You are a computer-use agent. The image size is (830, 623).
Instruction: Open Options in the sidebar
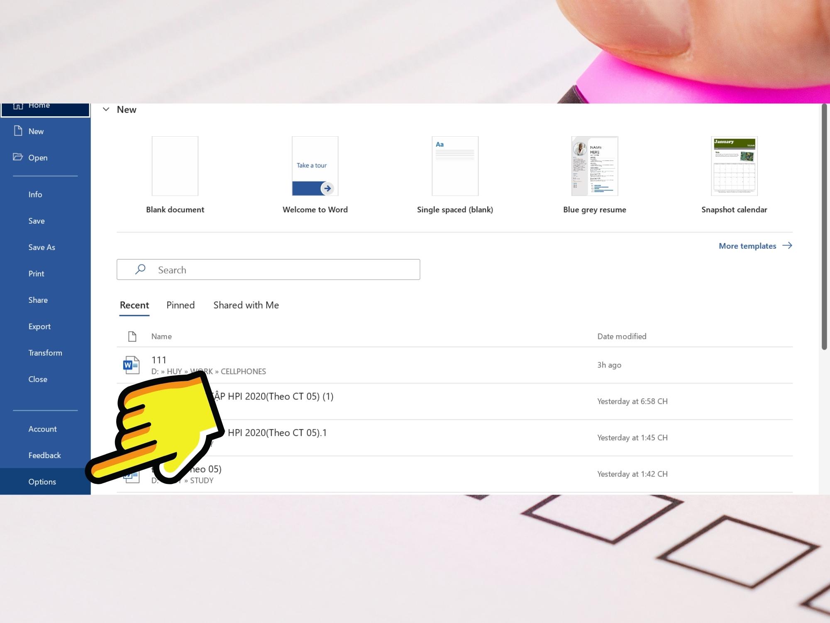[41, 481]
